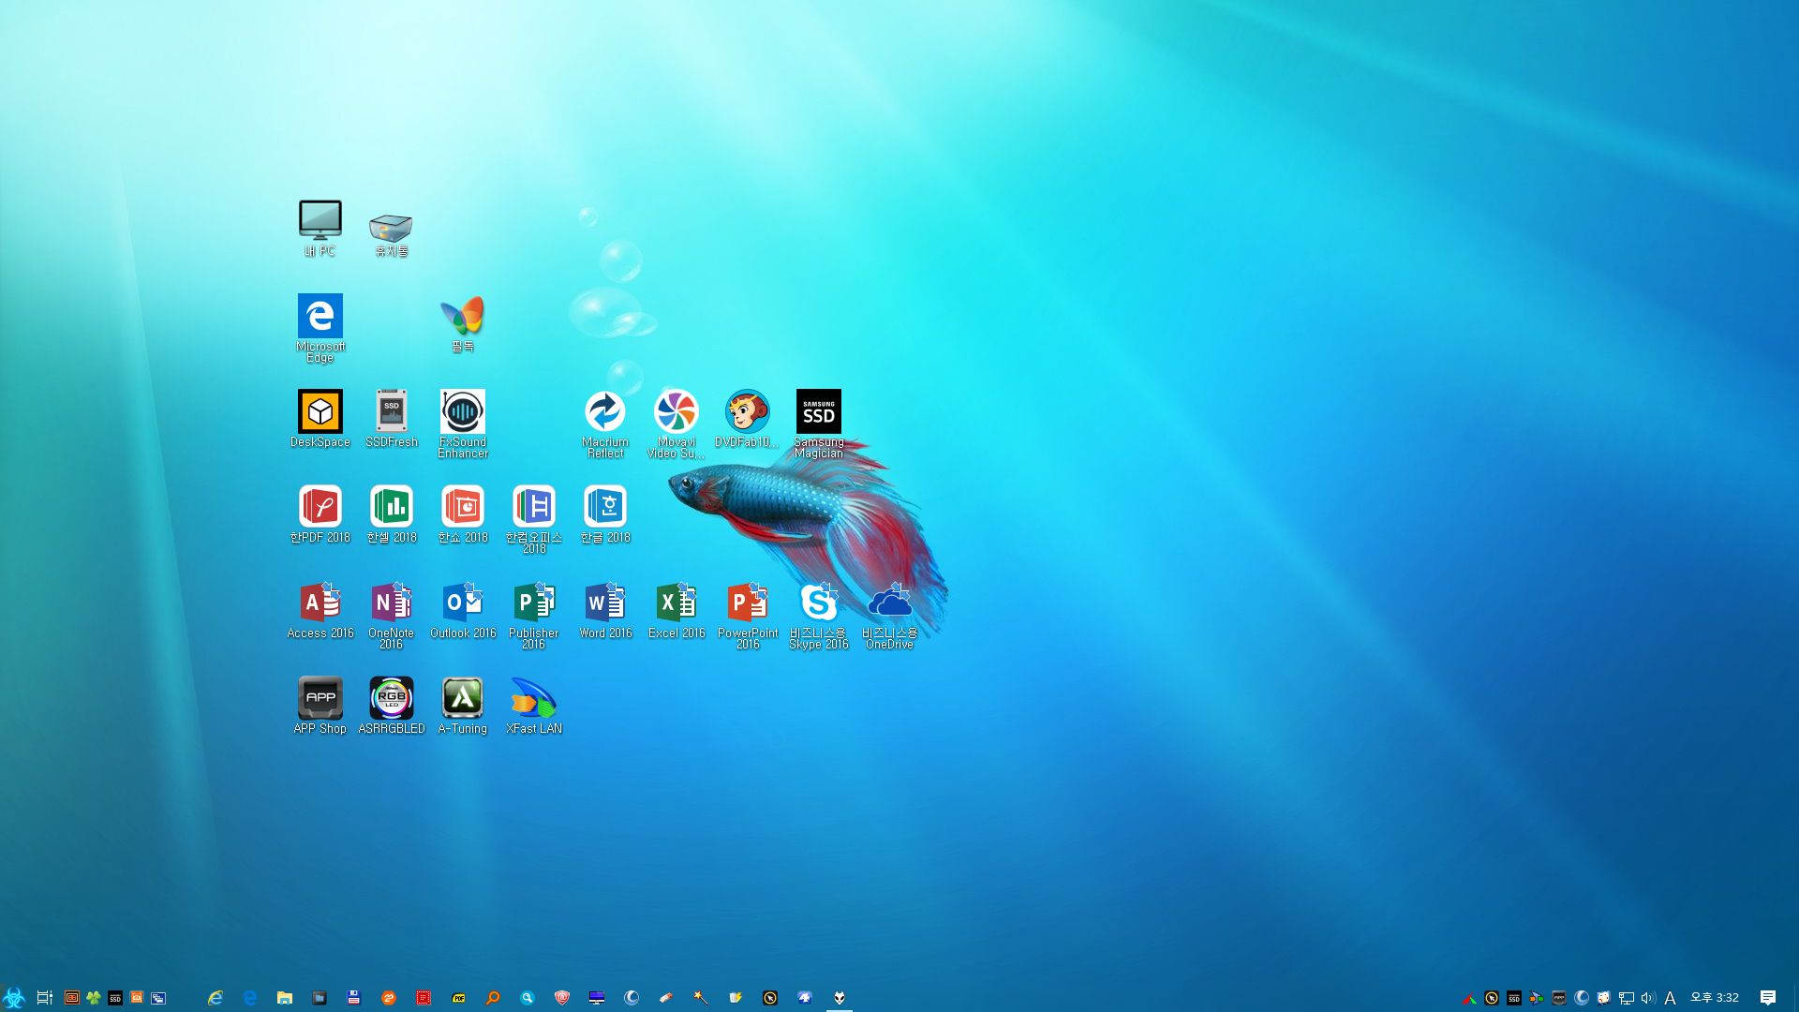Select the 한글 2018 desktop icon
Image resolution: width=1799 pixels, height=1012 pixels.
[604, 514]
